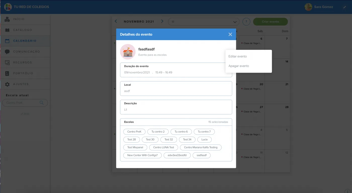Open the Recursos sidebar section
Image resolution: width=352 pixels, height=193 pixels.
pyautogui.click(x=25, y=62)
